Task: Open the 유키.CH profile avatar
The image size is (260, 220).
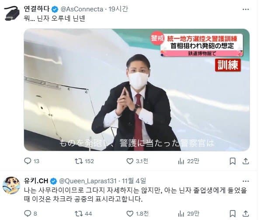Action: pyautogui.click(x=11, y=185)
